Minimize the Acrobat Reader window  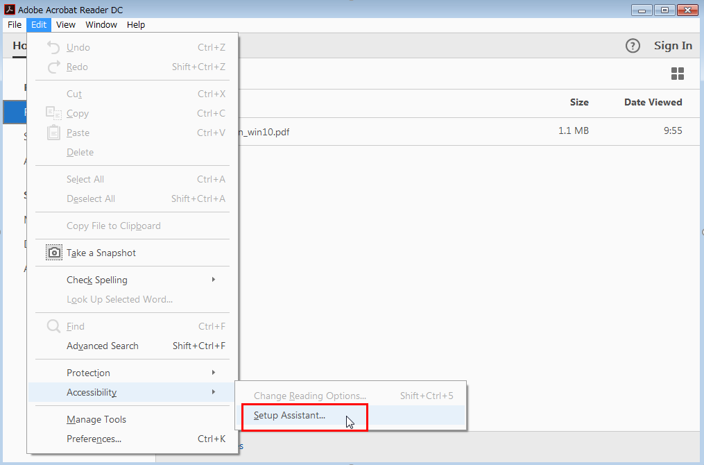point(642,10)
